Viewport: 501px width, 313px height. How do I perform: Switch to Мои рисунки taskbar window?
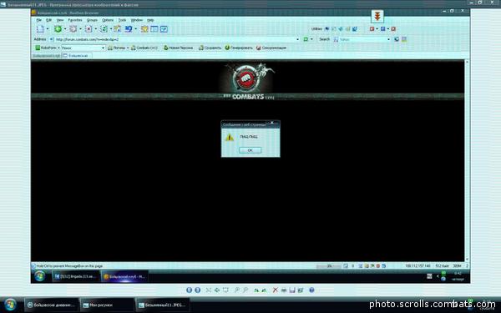[107, 305]
